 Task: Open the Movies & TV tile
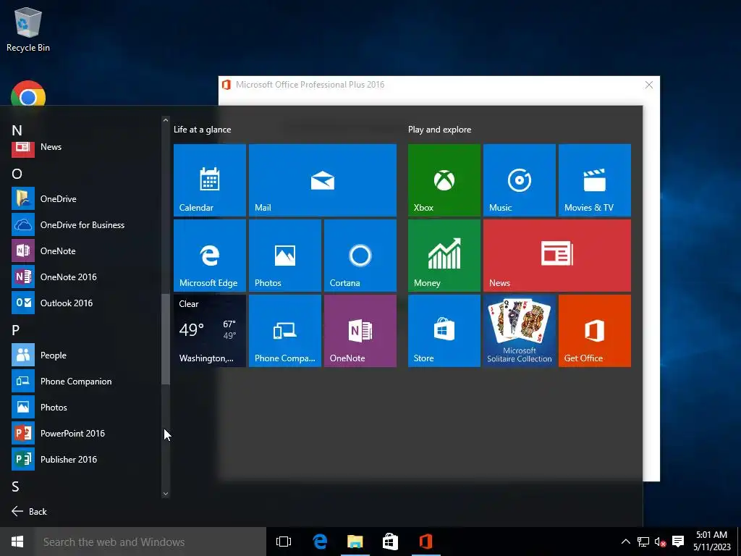pos(595,180)
